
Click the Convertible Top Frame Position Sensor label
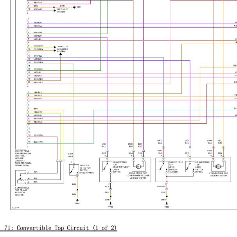pos(22,191)
